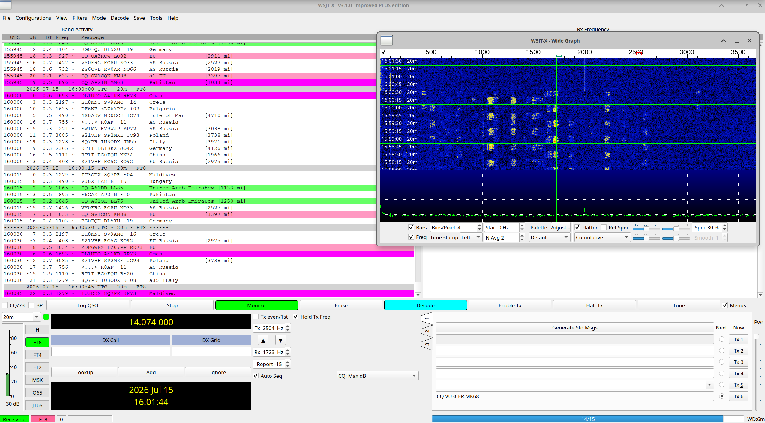Increase the Bins/Pixel value with its up stepper
This screenshot has height=423, width=765.
pos(479,225)
